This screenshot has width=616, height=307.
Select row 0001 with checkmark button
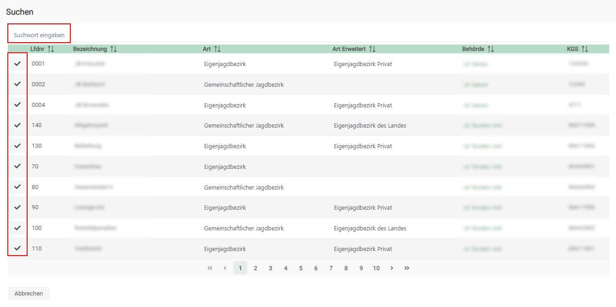[x=17, y=64]
